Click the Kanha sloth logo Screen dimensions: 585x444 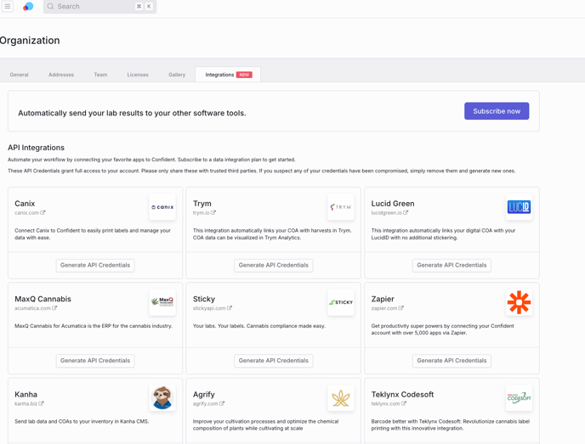[x=162, y=398]
